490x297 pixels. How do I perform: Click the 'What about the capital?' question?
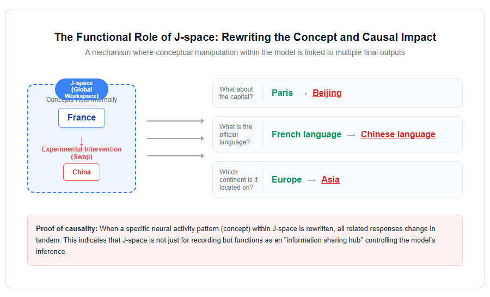click(x=236, y=93)
